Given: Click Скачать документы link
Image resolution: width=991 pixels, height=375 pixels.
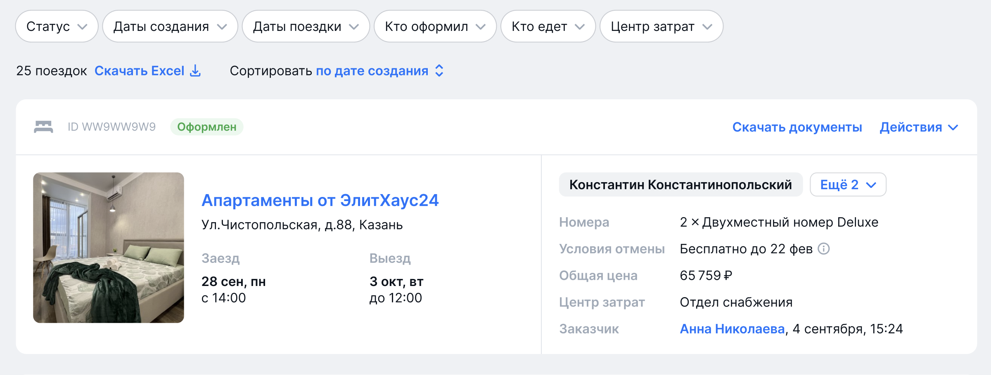Looking at the screenshot, I should 797,127.
